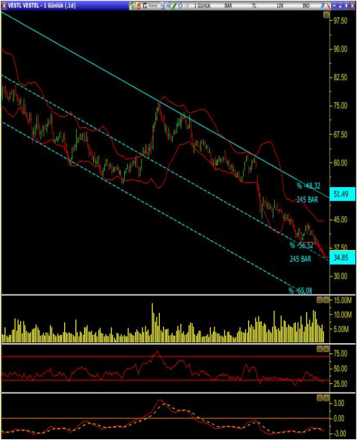Click the '% -65,08' channel annotation
357x440 pixels.
click(300, 291)
